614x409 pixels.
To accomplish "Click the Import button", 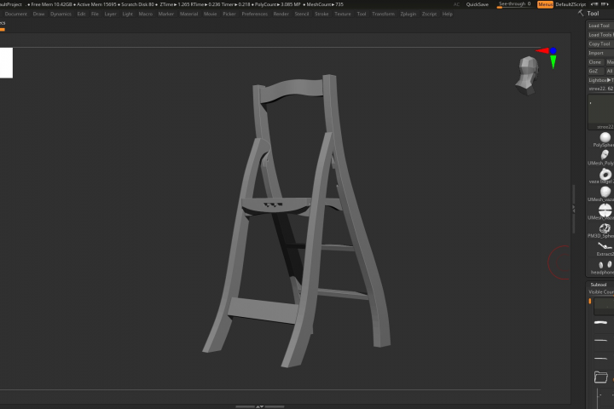I will tap(600, 53).
